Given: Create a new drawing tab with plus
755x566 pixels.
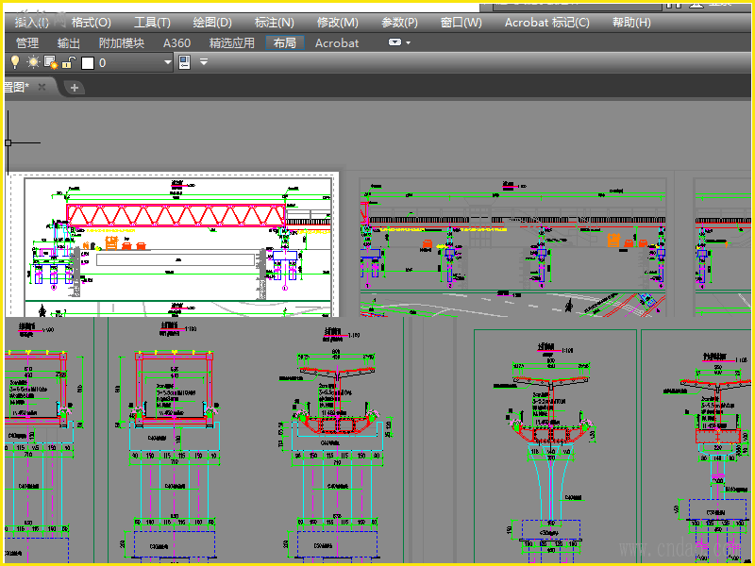Looking at the screenshot, I should coord(75,88).
